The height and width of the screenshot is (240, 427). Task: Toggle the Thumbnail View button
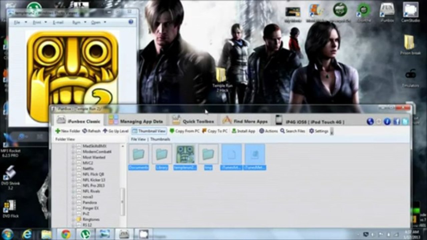149,131
